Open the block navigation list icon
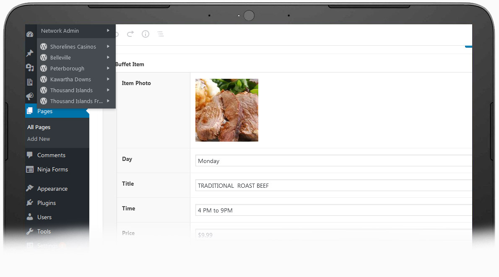This screenshot has height=277, width=499. point(161,34)
